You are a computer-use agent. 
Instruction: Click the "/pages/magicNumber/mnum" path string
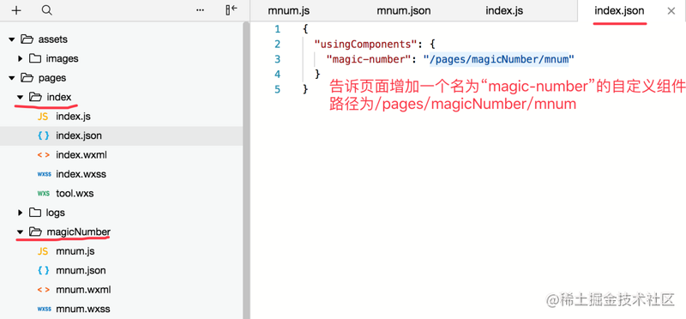498,59
